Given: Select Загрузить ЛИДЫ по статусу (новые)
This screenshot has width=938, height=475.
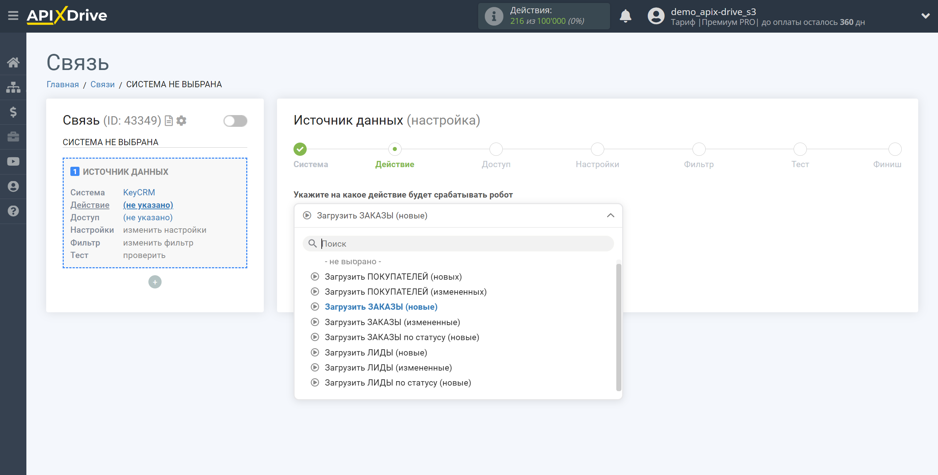Looking at the screenshot, I should tap(398, 383).
